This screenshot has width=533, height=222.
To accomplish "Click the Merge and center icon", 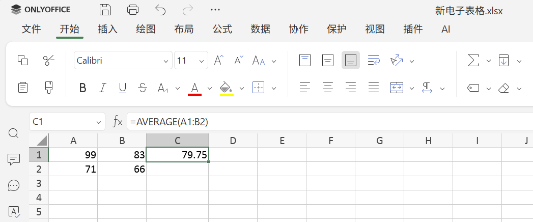I will 397,88.
